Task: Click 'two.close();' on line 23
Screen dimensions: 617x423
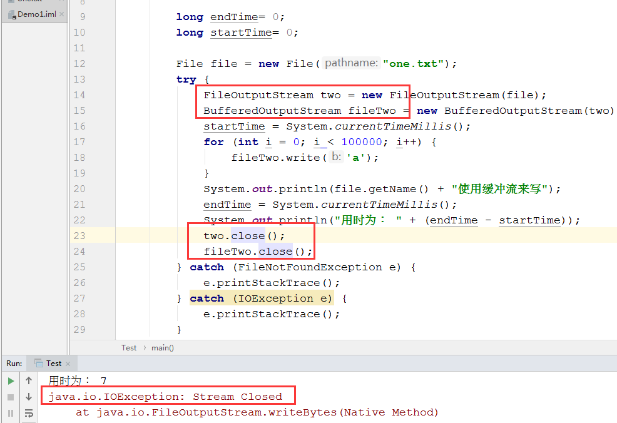Action: point(244,236)
